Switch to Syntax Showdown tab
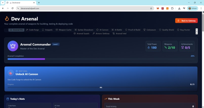The image size is (204, 108). click(84, 30)
